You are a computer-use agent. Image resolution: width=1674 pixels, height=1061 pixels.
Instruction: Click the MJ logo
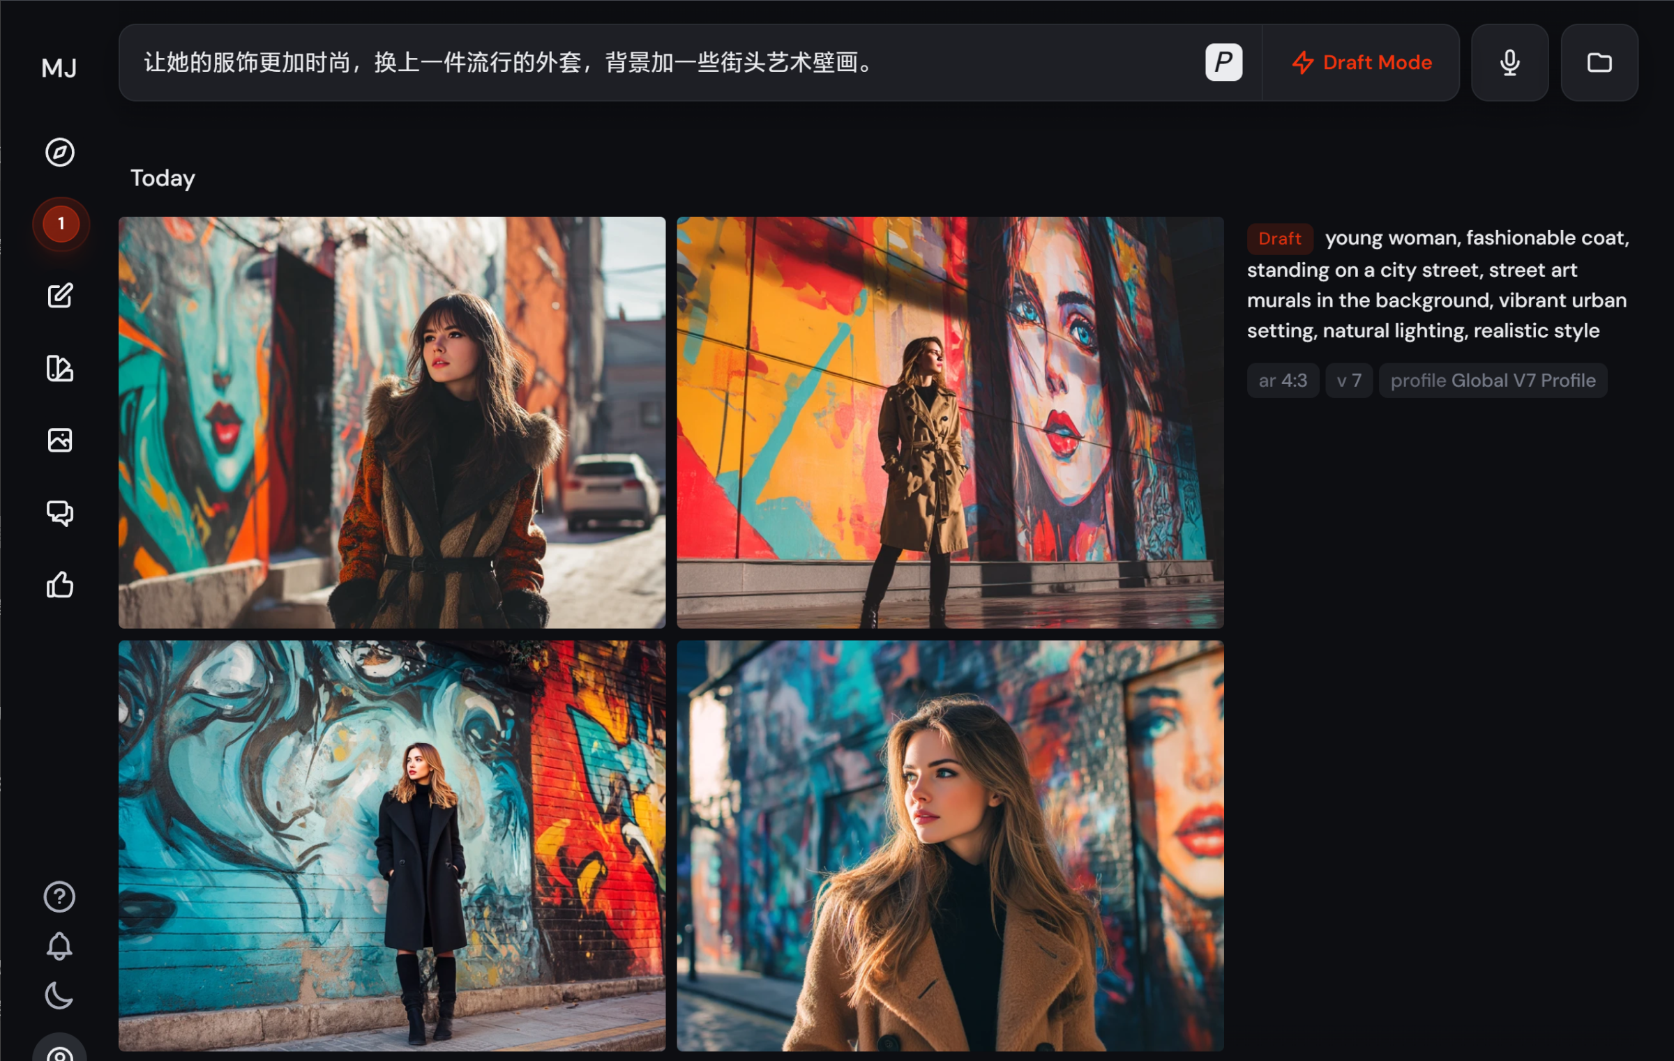click(59, 68)
